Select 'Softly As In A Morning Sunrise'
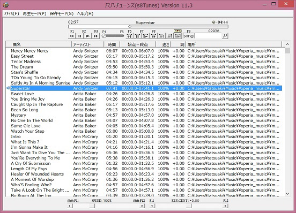 40,83
